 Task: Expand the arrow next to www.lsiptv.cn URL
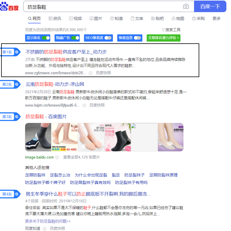84,105
